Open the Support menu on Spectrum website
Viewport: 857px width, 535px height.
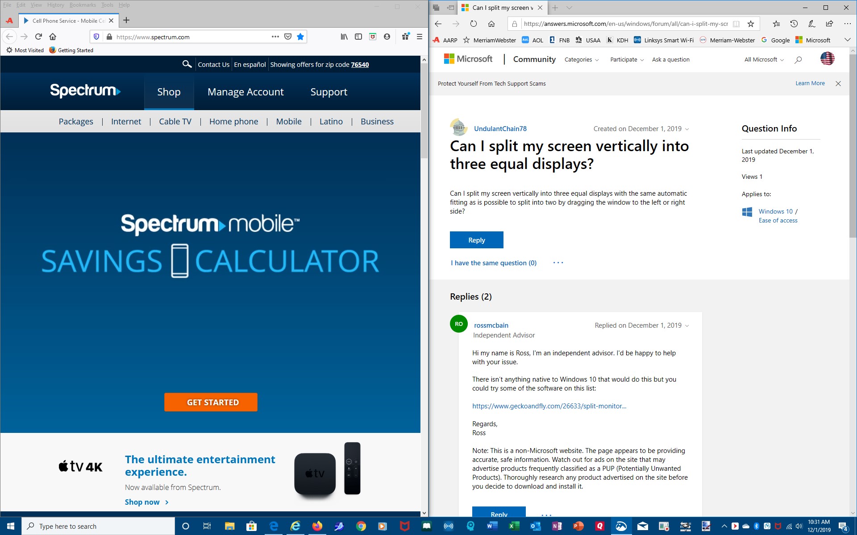click(329, 92)
